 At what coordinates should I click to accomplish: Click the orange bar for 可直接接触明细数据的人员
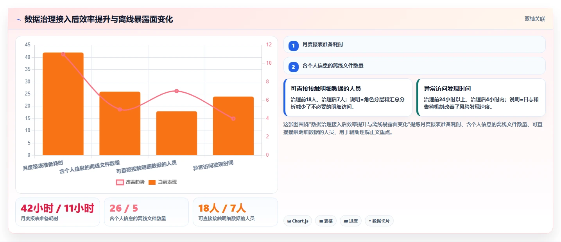pyautogui.click(x=177, y=133)
